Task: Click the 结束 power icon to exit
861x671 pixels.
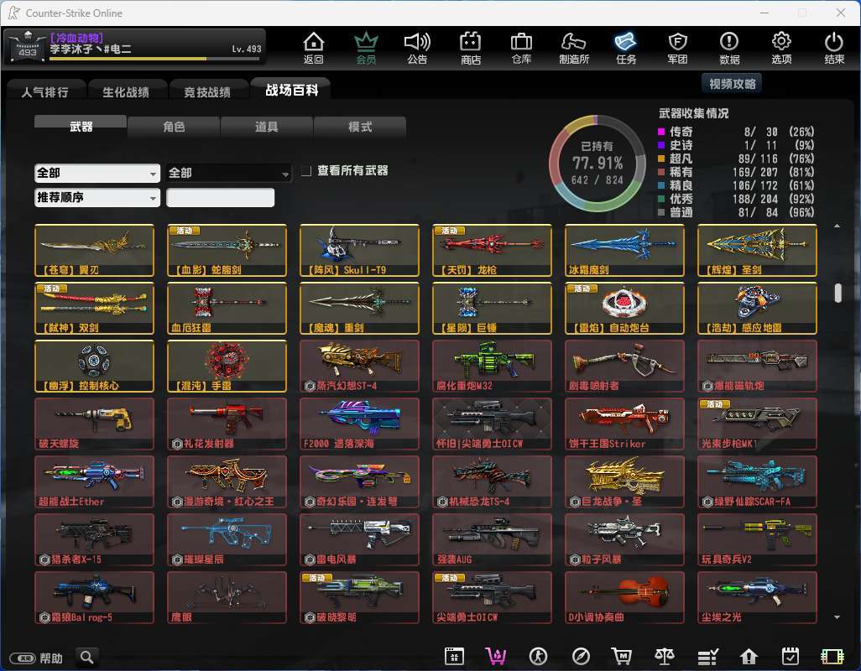Action: [x=833, y=48]
